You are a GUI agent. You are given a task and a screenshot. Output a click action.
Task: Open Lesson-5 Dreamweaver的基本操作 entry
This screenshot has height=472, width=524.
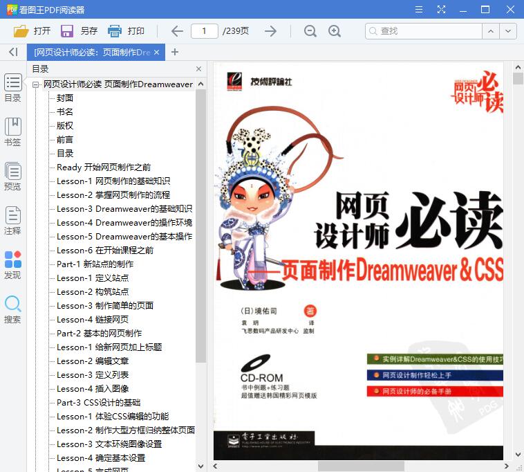124,237
